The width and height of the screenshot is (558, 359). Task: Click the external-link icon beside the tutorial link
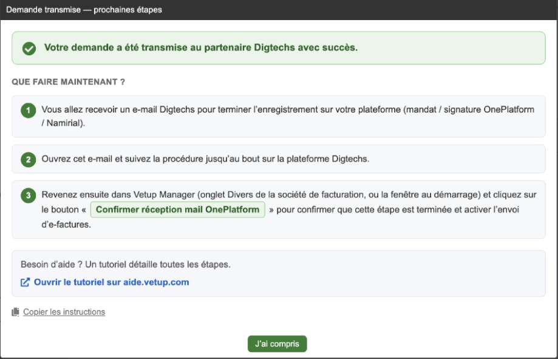(x=25, y=282)
